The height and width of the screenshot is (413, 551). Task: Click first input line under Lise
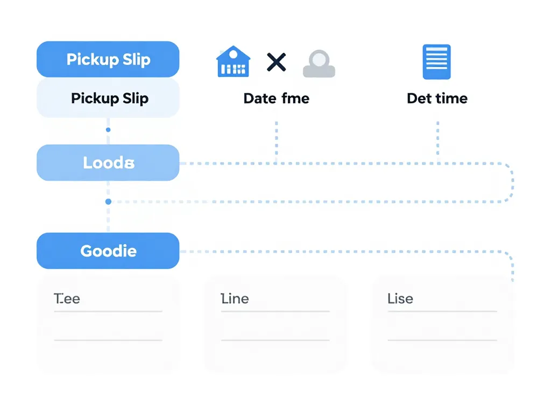coord(442,311)
